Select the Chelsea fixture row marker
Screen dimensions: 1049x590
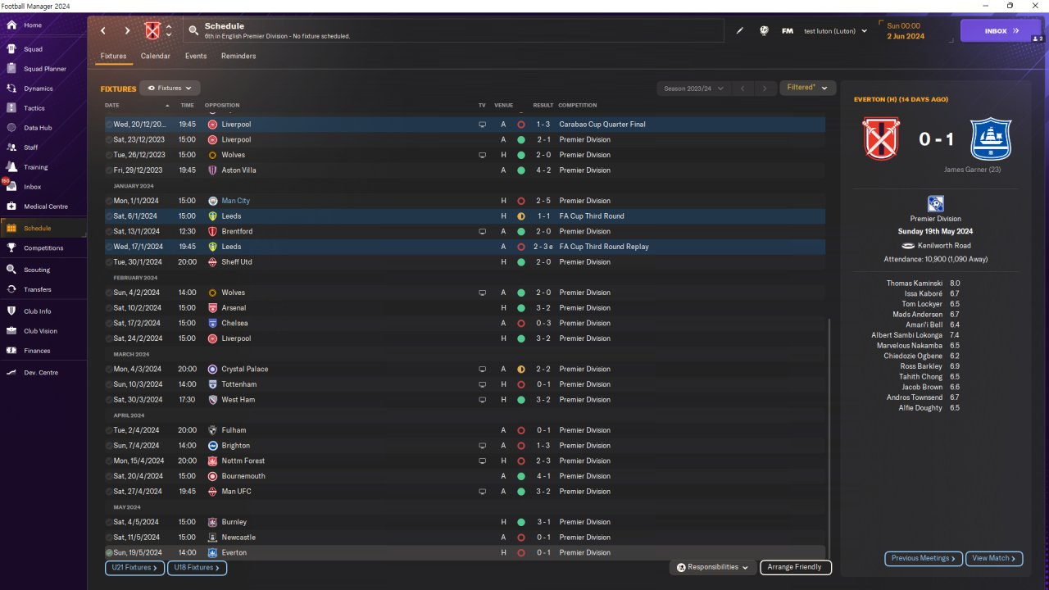pos(109,324)
